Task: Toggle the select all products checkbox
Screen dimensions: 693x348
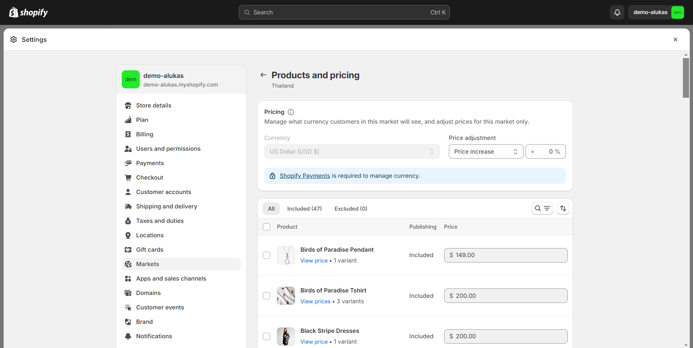Action: point(267,227)
